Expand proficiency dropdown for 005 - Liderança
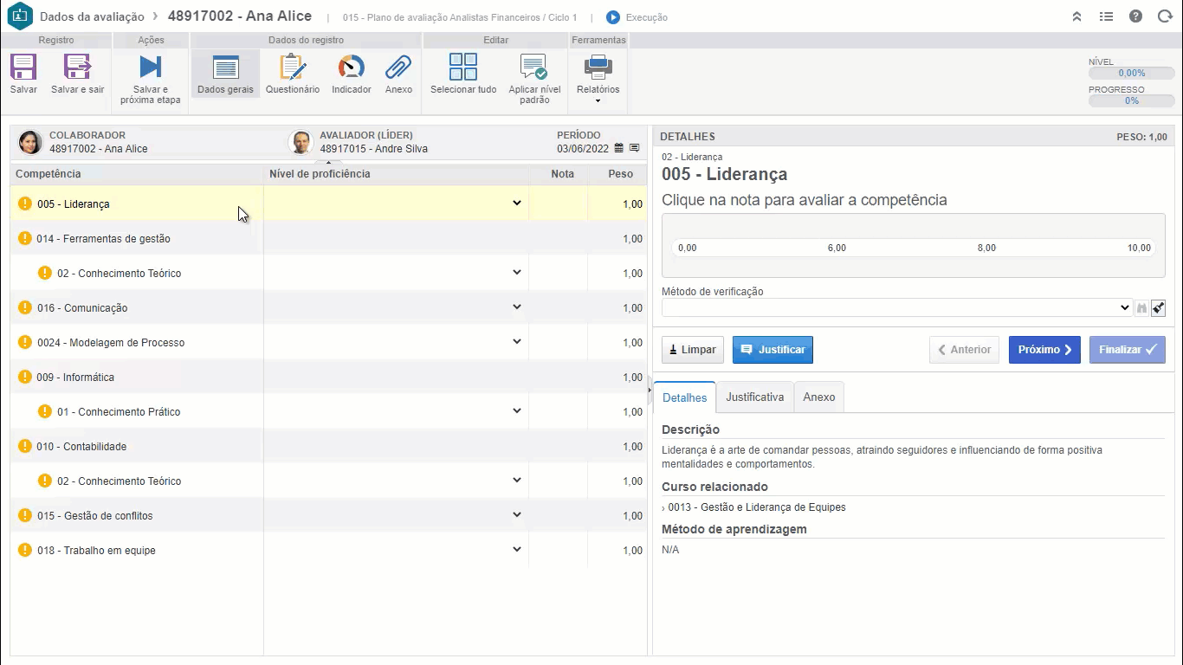The width and height of the screenshot is (1183, 665). pyautogui.click(x=516, y=203)
